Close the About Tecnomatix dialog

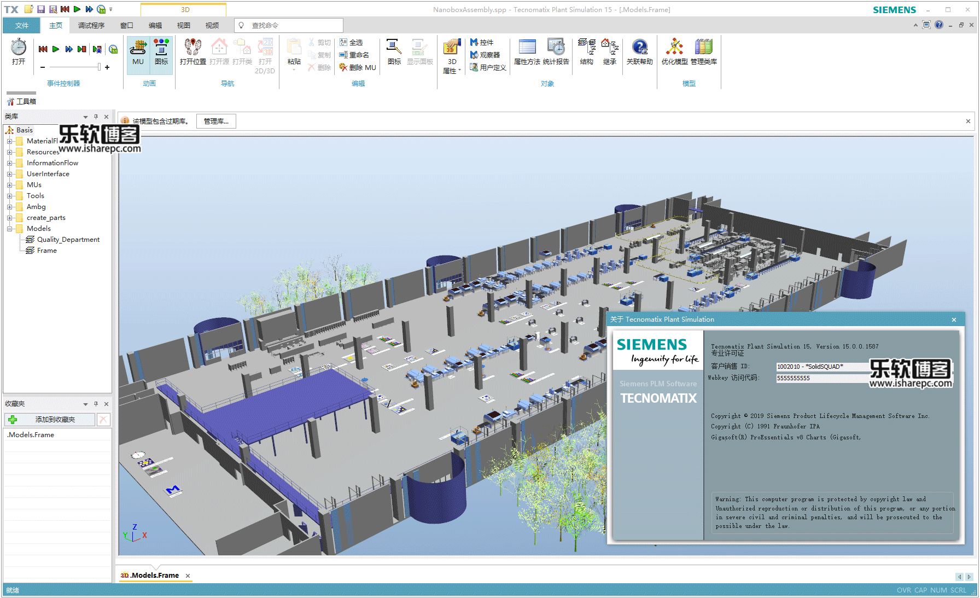[x=954, y=320]
